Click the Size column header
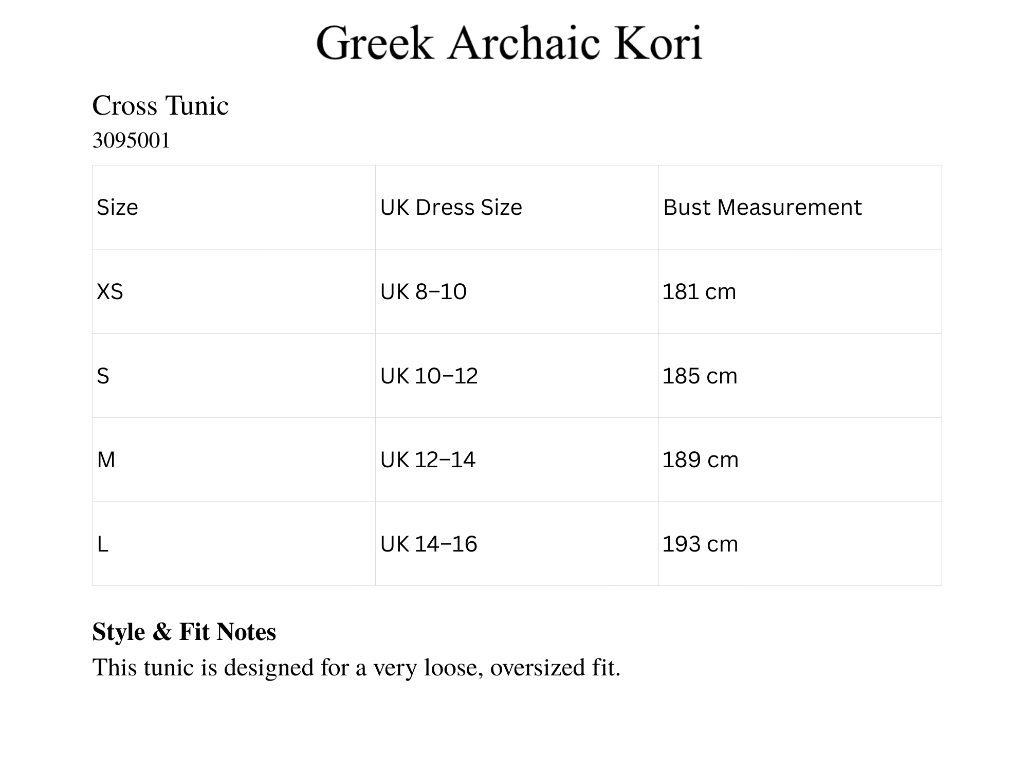Image resolution: width=1028 pixels, height=771 pixels. [x=118, y=208]
